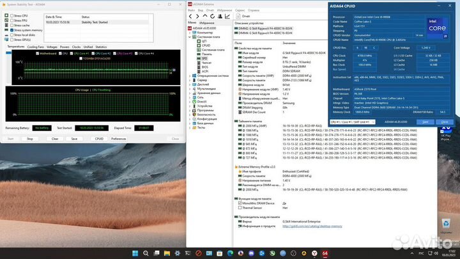Click the vertical graph selector left of temperatures

pyautogui.click(x=8, y=53)
